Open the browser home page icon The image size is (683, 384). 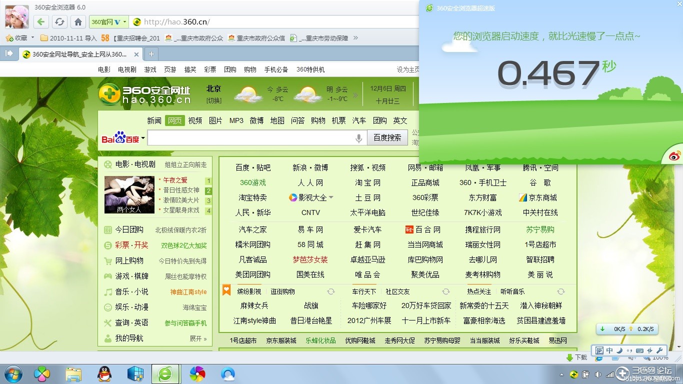tap(78, 22)
